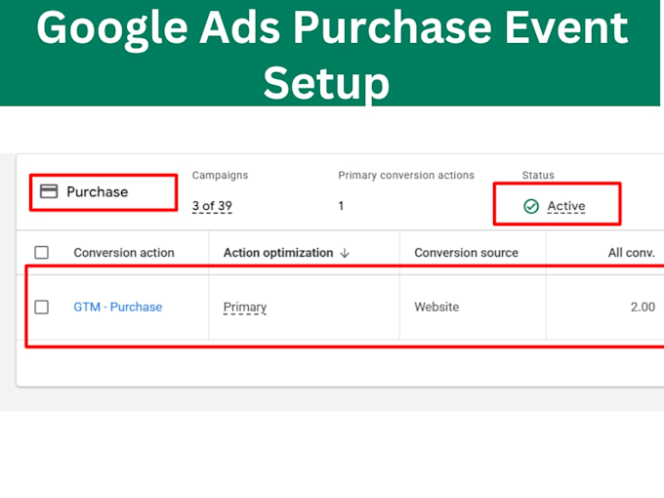Viewport: 664px width, 498px height.
Task: Click the Status label
Action: 538,176
